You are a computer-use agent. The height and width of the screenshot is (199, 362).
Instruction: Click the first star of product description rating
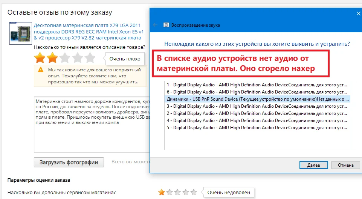(40, 58)
